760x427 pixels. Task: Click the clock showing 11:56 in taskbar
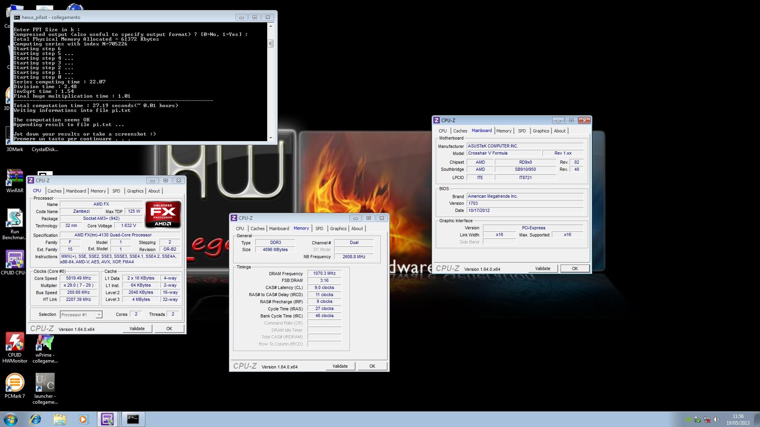click(x=738, y=416)
